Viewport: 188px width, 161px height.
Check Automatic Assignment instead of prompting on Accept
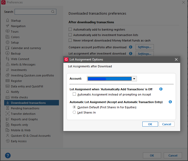click(x=74, y=94)
